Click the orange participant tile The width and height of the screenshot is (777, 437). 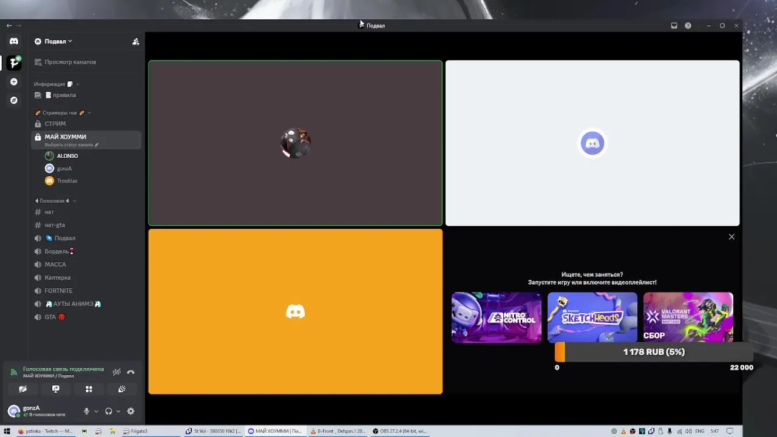296,311
